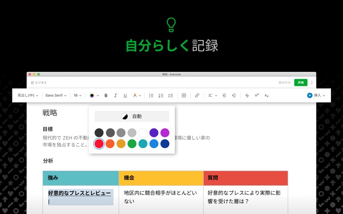Screen dimensions: 343x214
Task: Insert a checklist
Action: pyautogui.click(x=170, y=95)
